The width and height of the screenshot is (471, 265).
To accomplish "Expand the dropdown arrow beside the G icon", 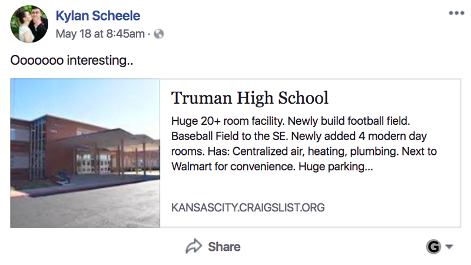I will tap(449, 247).
